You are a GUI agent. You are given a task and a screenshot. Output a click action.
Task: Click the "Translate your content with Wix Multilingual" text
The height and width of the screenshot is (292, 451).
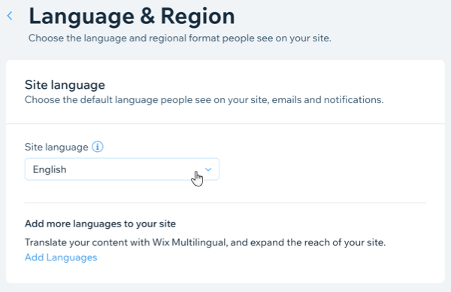click(x=205, y=242)
